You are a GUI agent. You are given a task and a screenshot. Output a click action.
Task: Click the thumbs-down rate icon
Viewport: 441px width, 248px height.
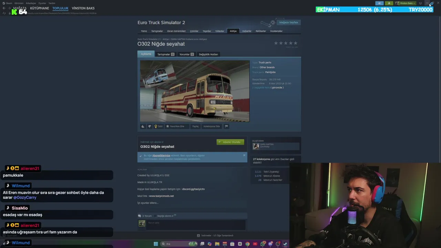(150, 126)
